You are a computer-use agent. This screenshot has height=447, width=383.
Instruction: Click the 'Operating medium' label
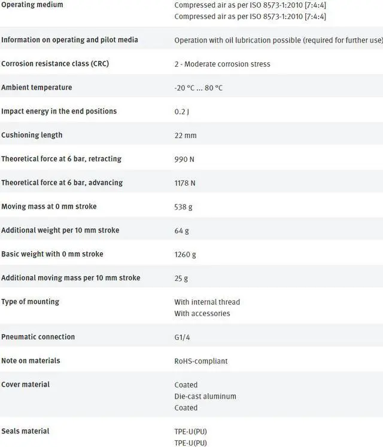(32, 5)
